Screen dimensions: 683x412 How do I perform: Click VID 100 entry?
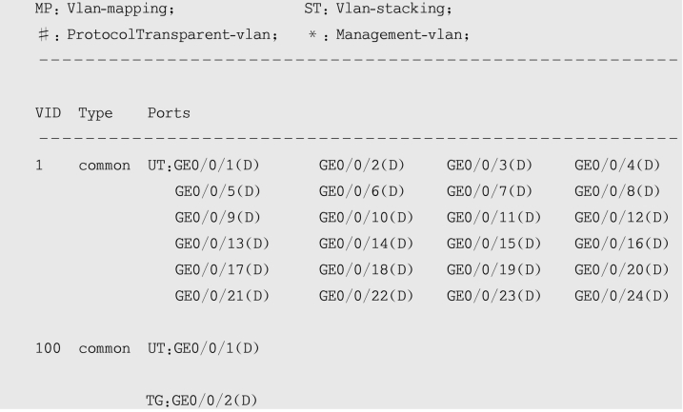pos(48,348)
